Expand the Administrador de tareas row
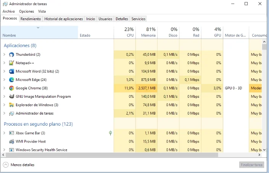 coord(4,113)
